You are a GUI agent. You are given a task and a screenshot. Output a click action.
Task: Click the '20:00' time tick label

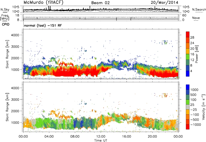click(152, 137)
